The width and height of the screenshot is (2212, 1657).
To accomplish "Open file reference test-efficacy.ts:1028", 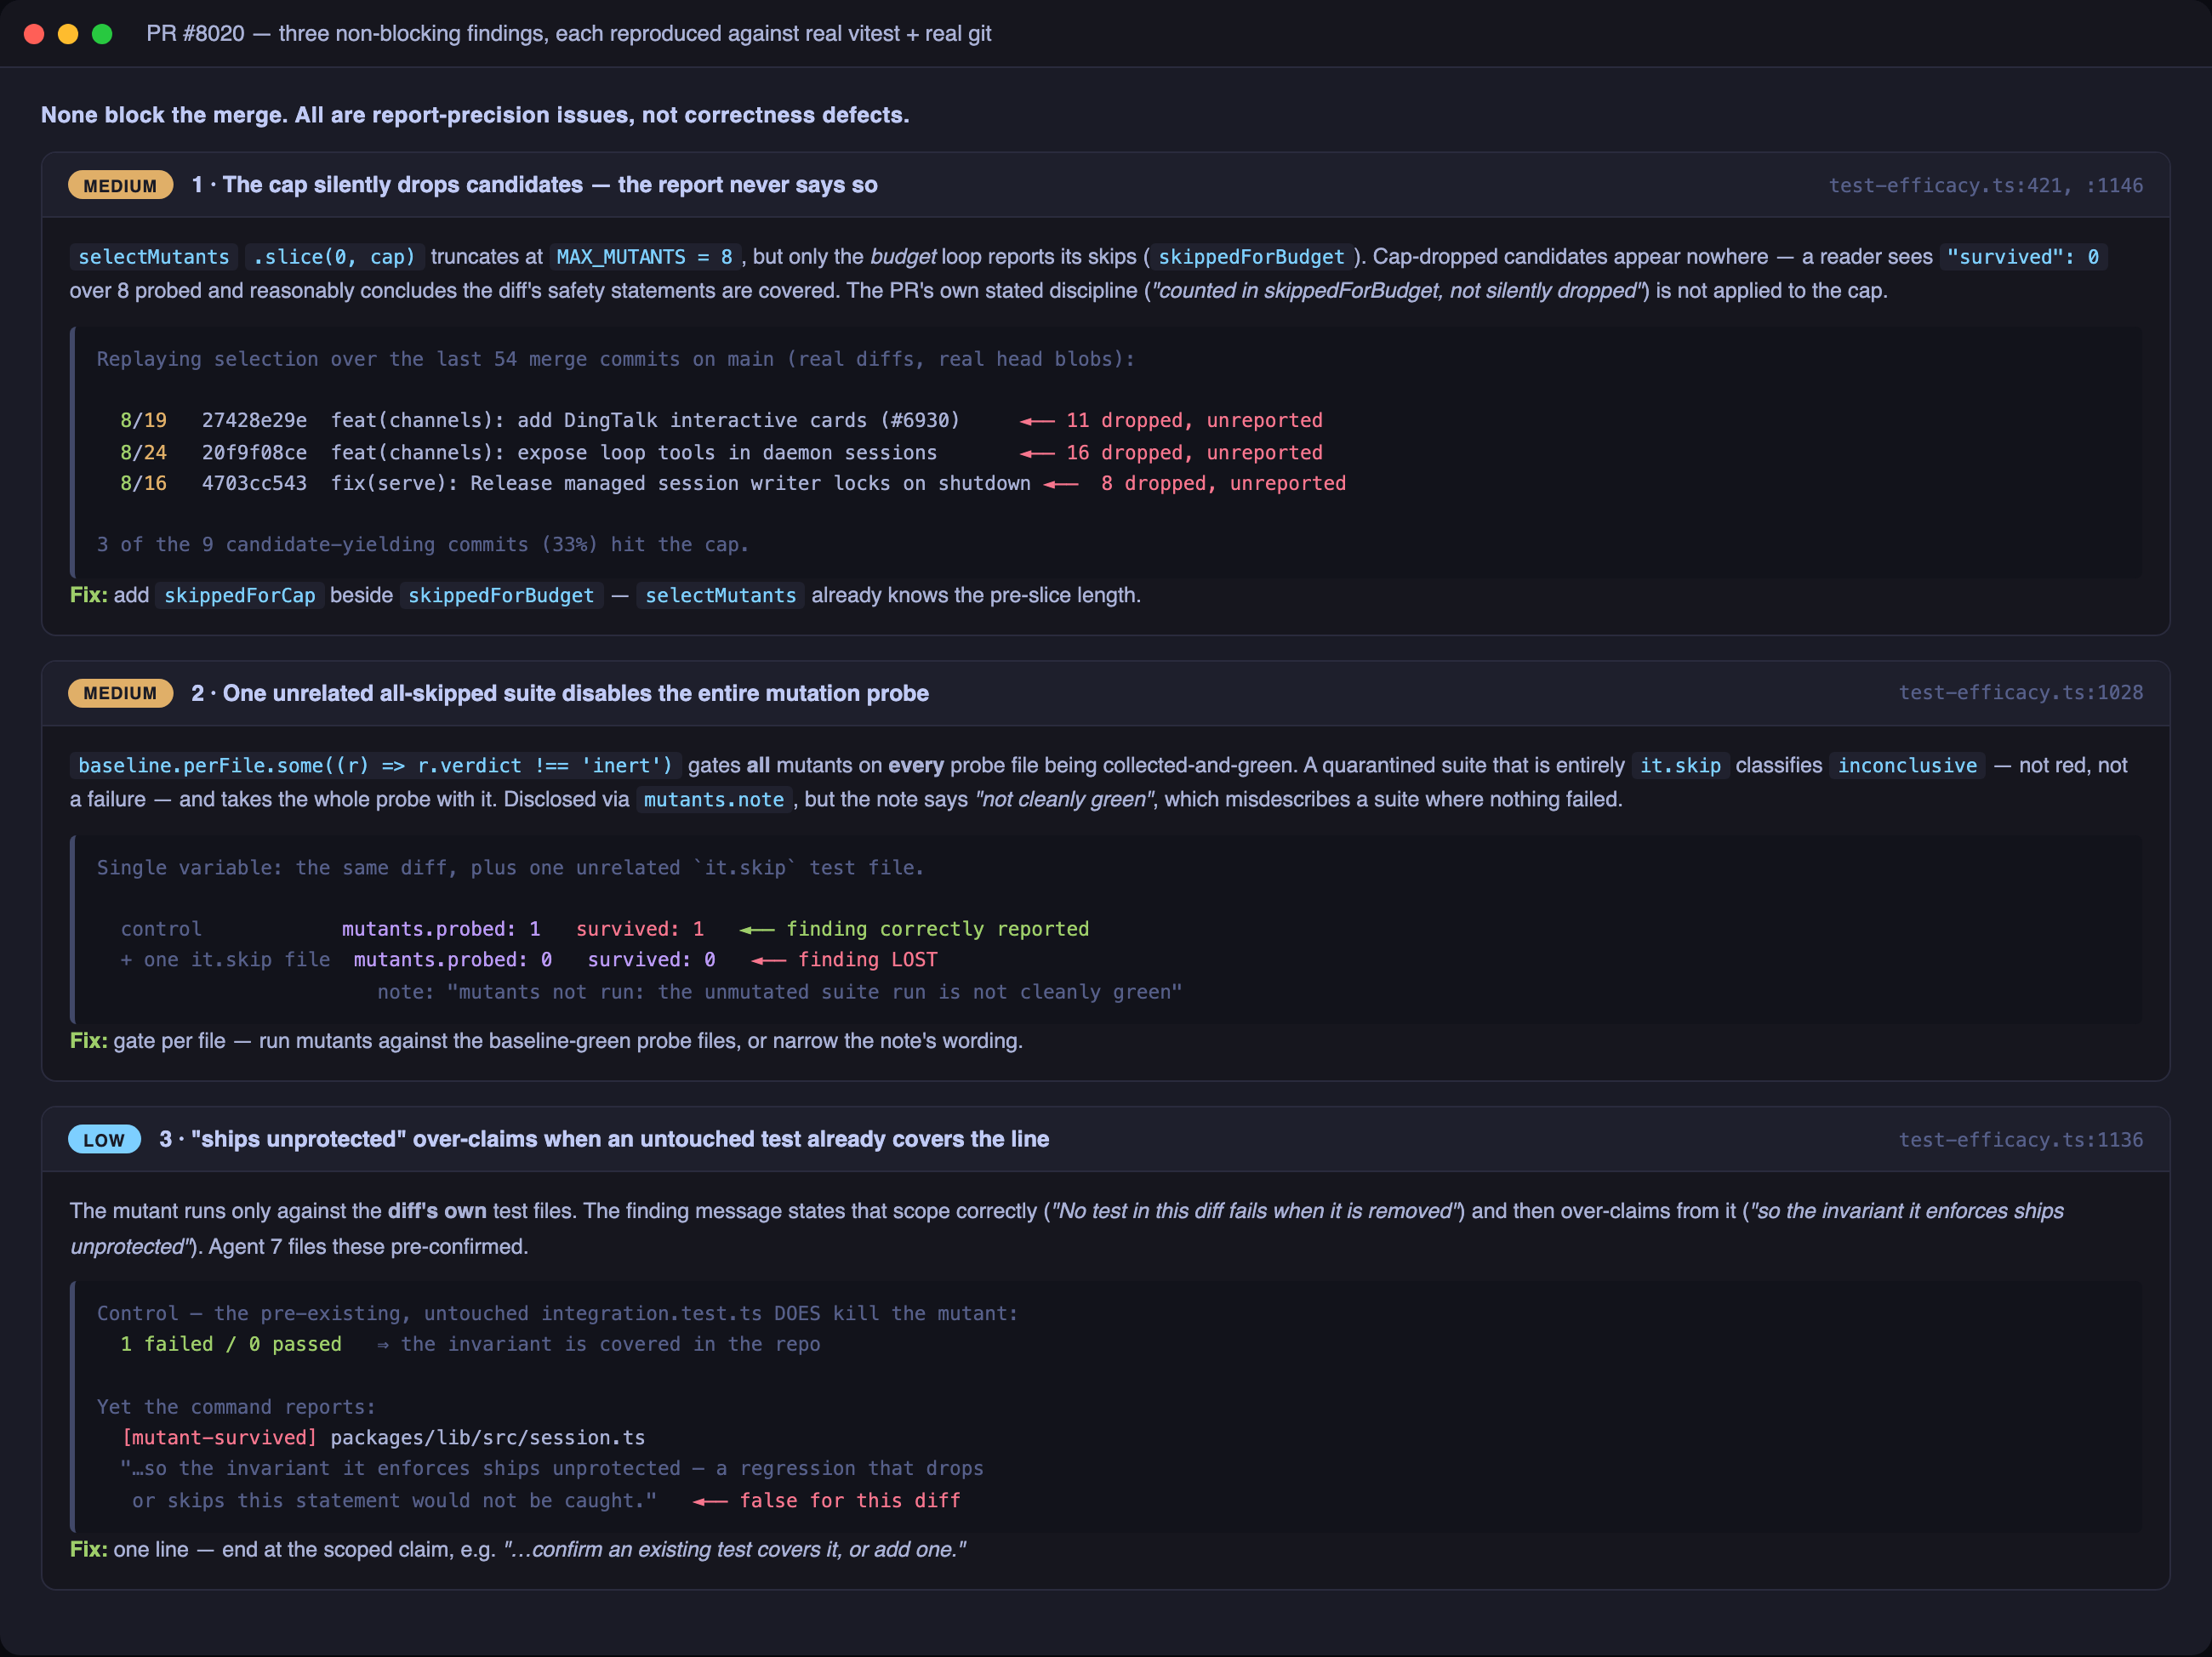I will 2020,693.
